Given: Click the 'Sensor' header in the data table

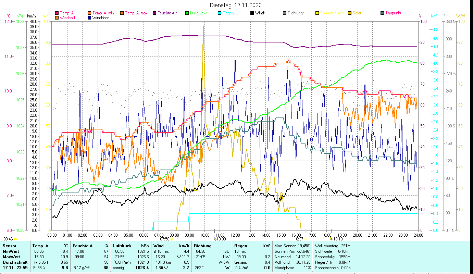Looking at the screenshot, I should (x=9, y=246).
